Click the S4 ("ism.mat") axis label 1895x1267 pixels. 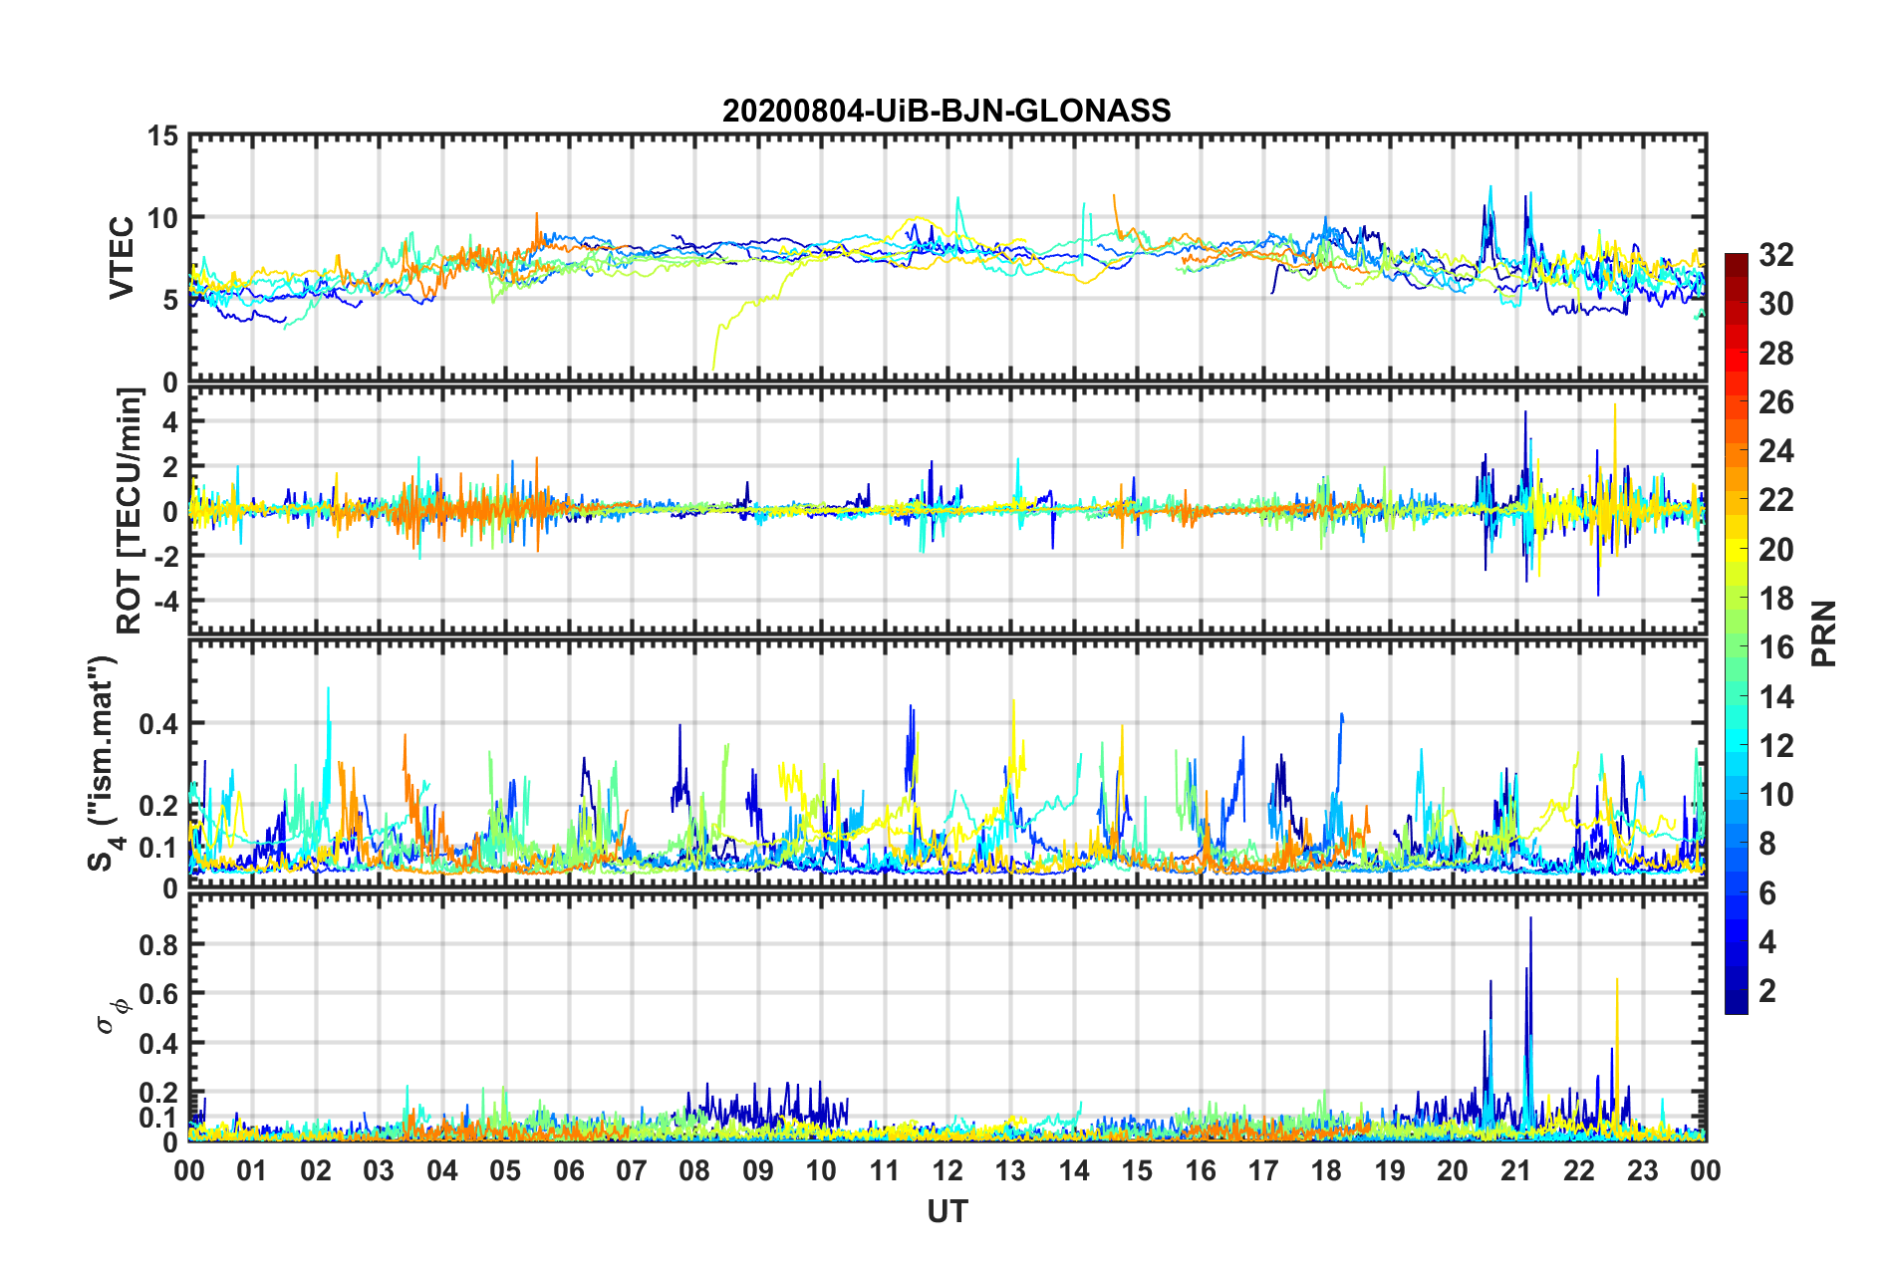pyautogui.click(x=104, y=764)
